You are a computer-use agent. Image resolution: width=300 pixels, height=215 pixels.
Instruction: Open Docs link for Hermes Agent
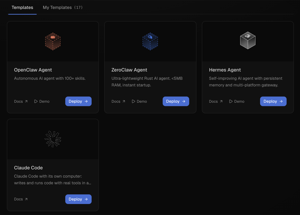216,101
